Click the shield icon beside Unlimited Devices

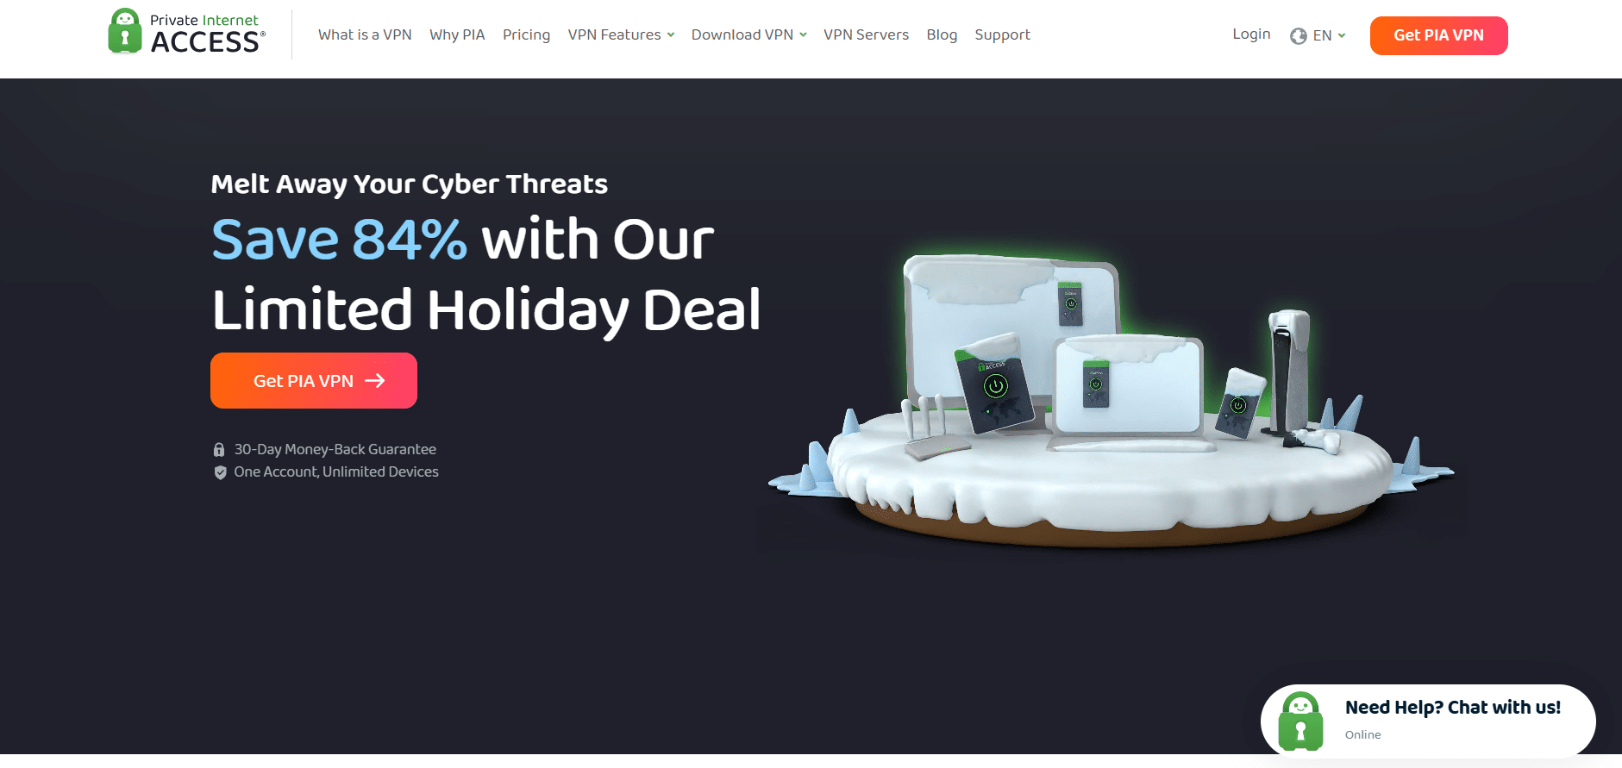pos(220,472)
